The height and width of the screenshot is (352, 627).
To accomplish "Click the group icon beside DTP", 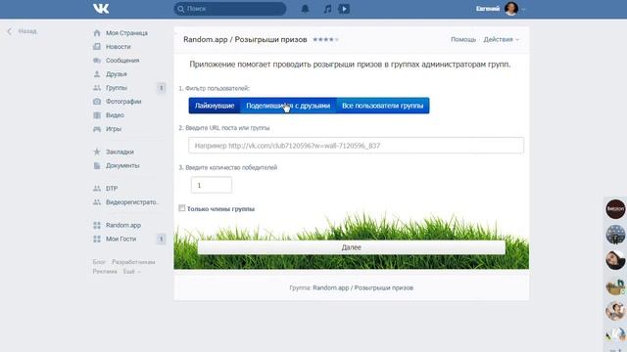I will [x=97, y=189].
